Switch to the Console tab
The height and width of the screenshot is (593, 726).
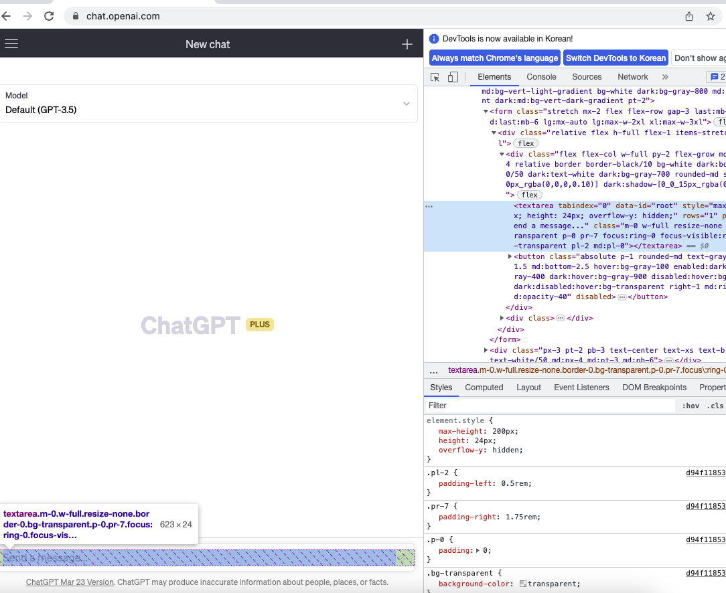(541, 77)
